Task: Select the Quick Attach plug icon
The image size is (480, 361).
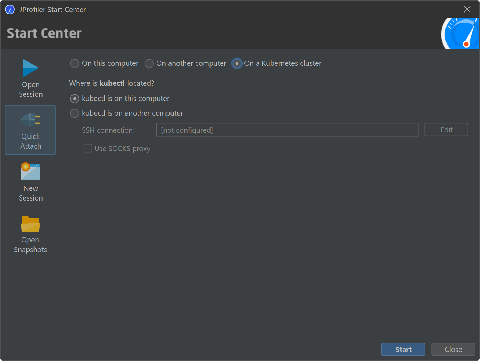Action: click(x=31, y=120)
